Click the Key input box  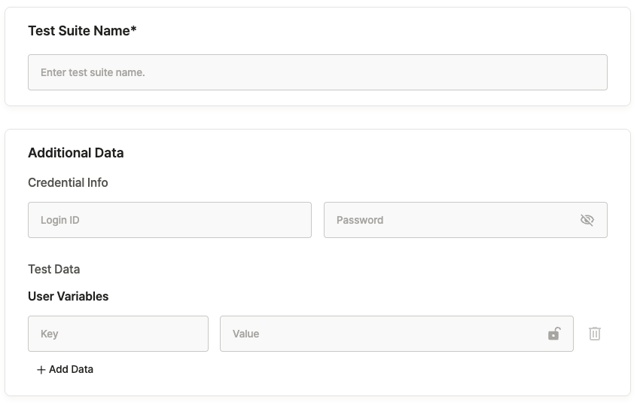click(x=118, y=334)
